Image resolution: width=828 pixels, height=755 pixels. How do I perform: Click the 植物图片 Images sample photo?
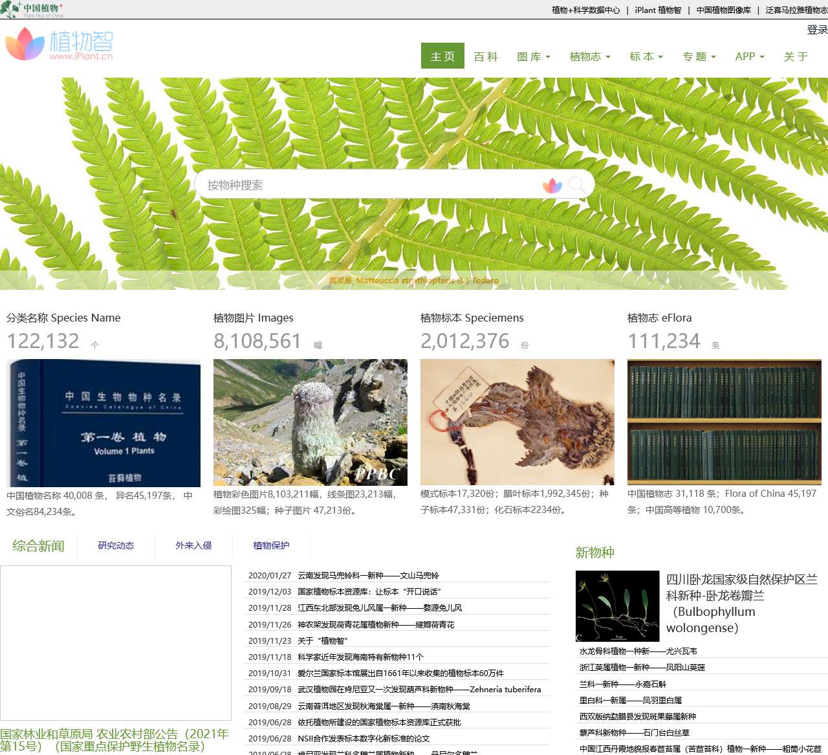pos(310,423)
